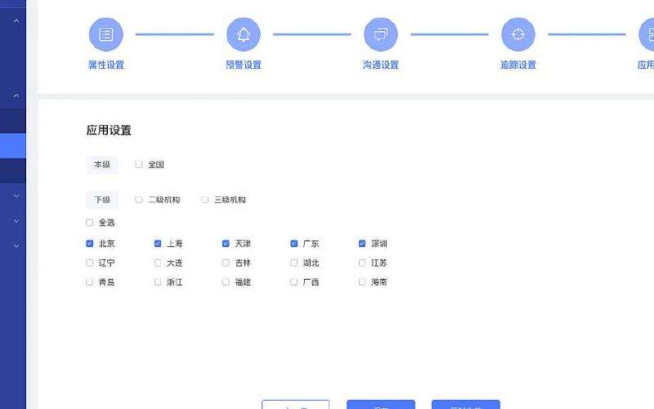Click the white outlined bottom button
The image size is (654, 409).
click(295, 405)
